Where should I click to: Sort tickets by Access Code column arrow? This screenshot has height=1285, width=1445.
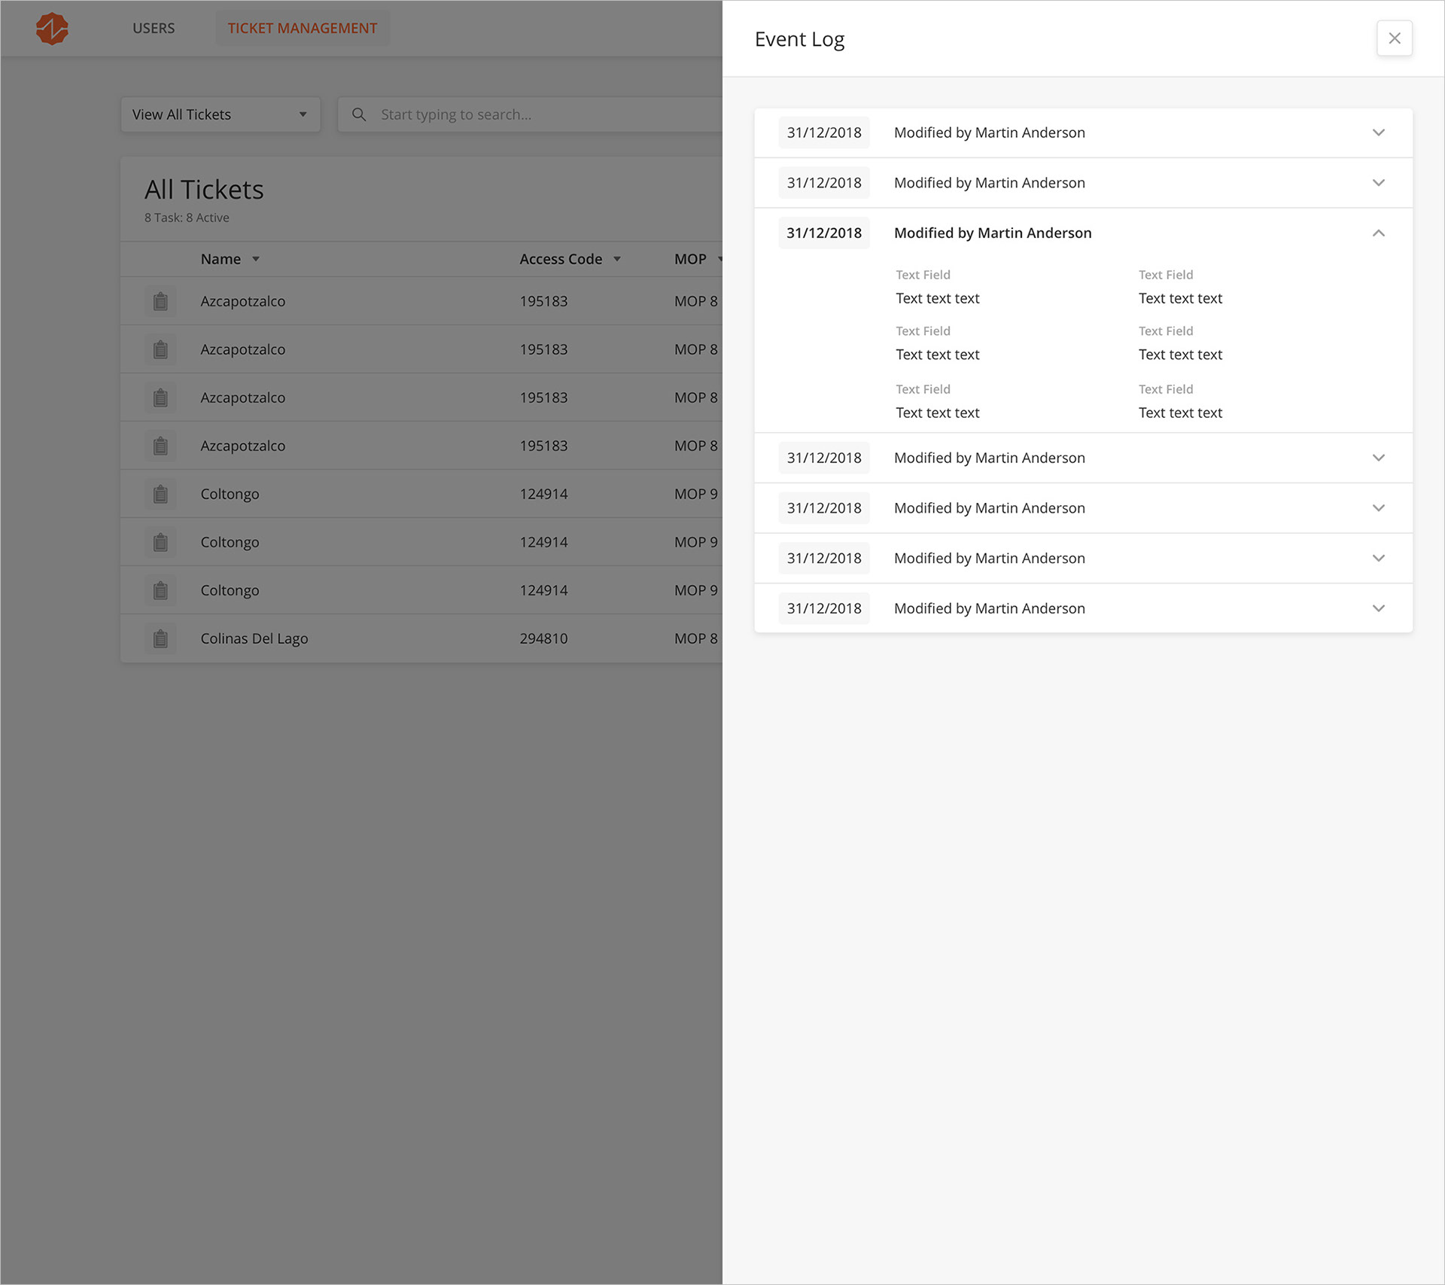click(617, 259)
